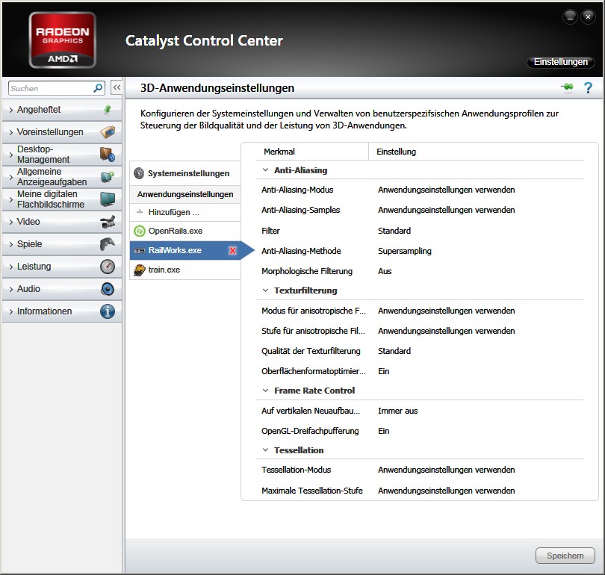The height and width of the screenshot is (575, 605).
Task: Click the Meine digitalen Flachbildschirme screen icon
Action: coord(108,199)
